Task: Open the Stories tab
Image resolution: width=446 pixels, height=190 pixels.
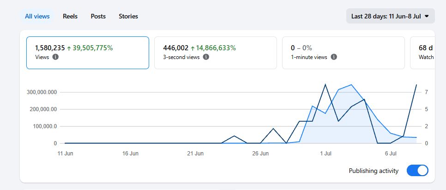Action: click(128, 16)
